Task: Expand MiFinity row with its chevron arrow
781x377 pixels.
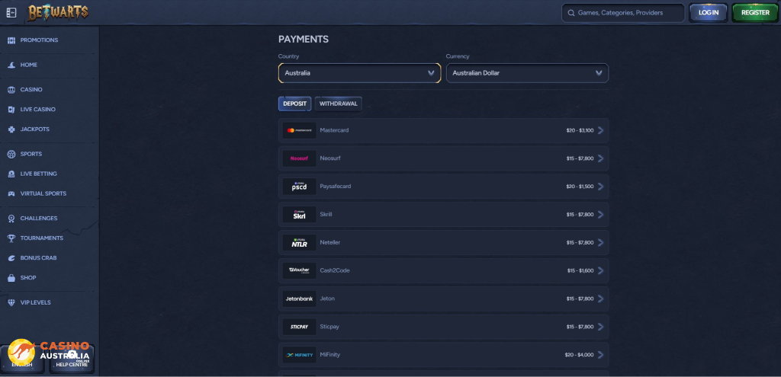Action: pos(601,355)
